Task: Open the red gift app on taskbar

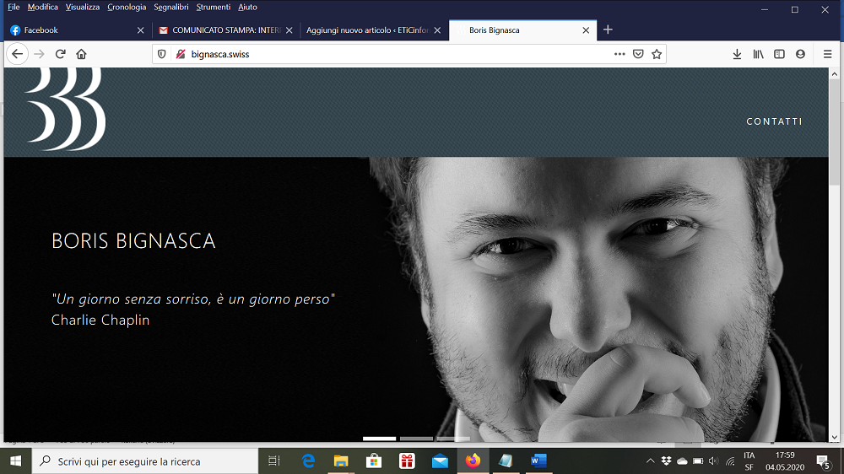Action: pos(407,461)
